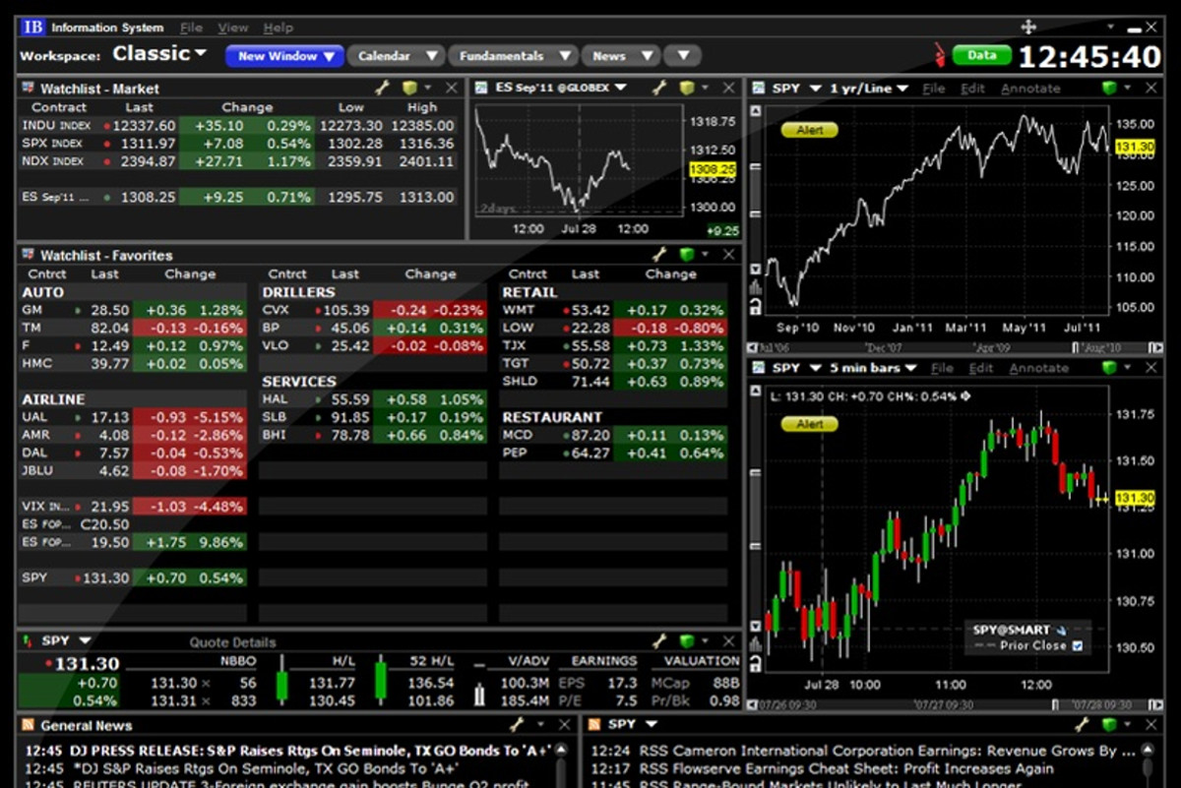Image resolution: width=1181 pixels, height=788 pixels.
Task: Click yellow cube icon in Watchlist - Market
Action: [x=410, y=89]
